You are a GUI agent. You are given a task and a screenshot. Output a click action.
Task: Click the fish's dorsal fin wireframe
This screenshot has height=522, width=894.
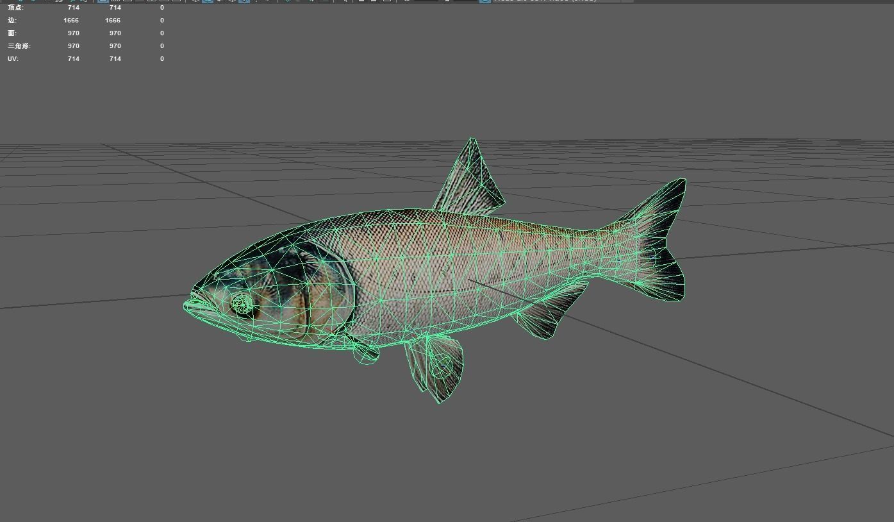(471, 176)
